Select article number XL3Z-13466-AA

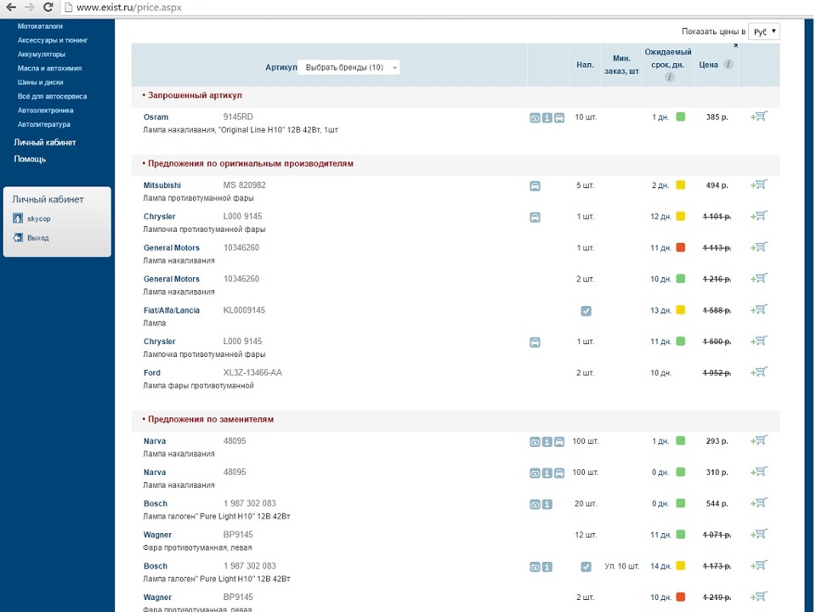pyautogui.click(x=252, y=372)
